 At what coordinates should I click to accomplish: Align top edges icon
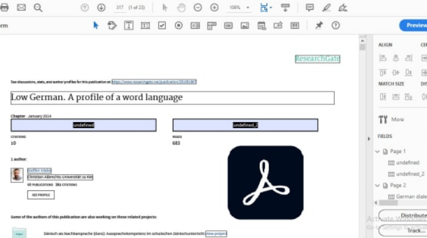(383, 72)
